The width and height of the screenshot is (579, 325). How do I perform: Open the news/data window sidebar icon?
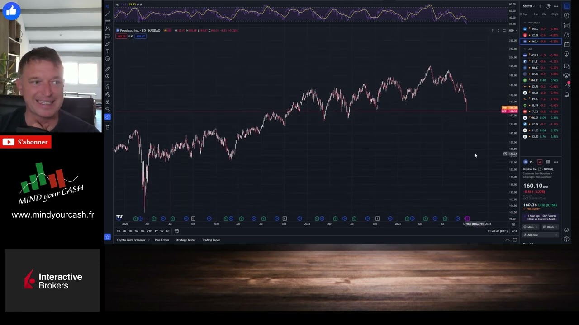pos(566,25)
